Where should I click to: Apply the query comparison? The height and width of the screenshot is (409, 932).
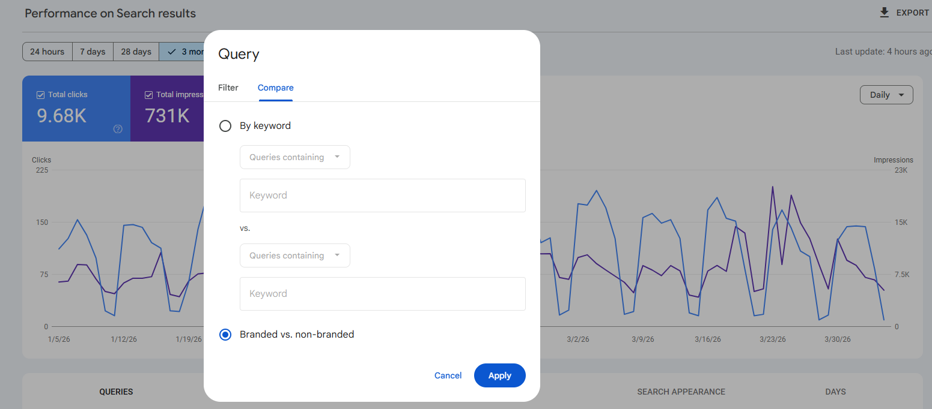tap(499, 375)
